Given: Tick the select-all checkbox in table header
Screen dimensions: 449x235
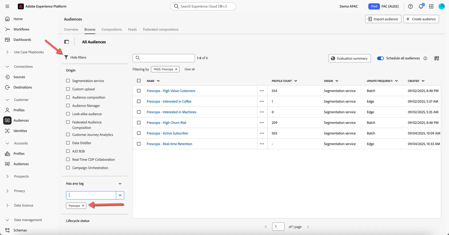Looking at the screenshot, I should (x=139, y=81).
